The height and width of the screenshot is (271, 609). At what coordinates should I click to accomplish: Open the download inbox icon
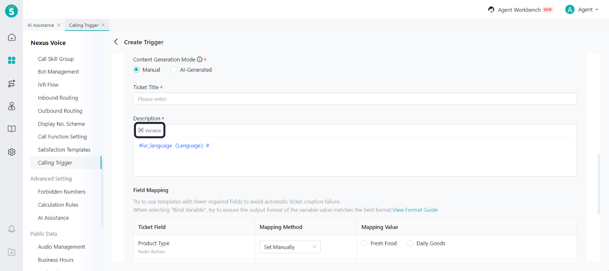click(12, 252)
